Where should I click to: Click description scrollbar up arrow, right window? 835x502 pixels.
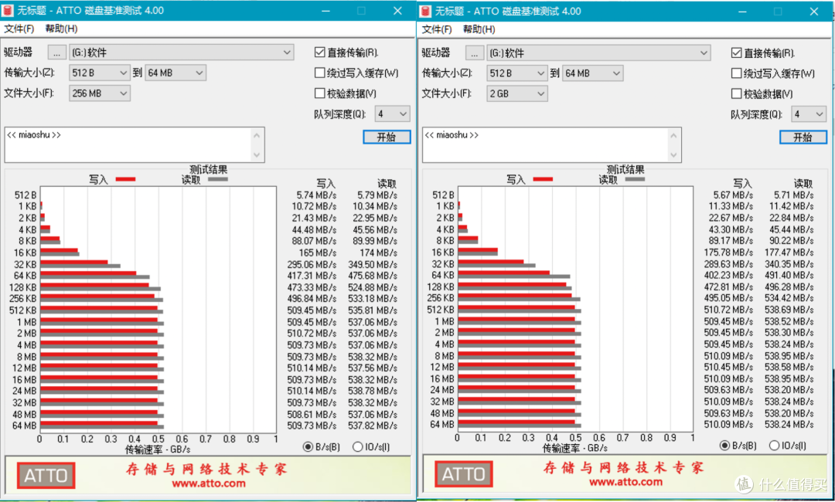[673, 135]
